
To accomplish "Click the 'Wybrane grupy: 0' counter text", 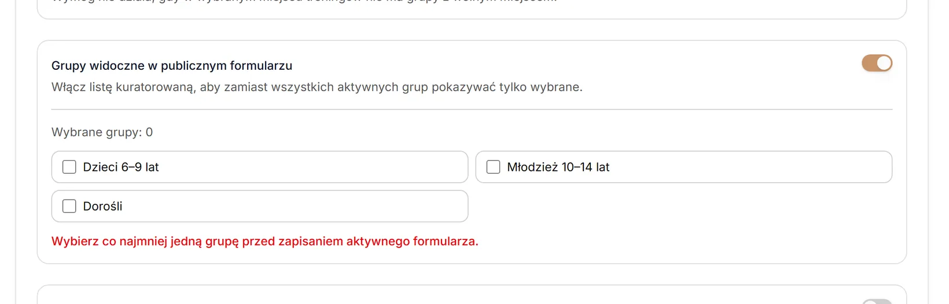I will [102, 132].
